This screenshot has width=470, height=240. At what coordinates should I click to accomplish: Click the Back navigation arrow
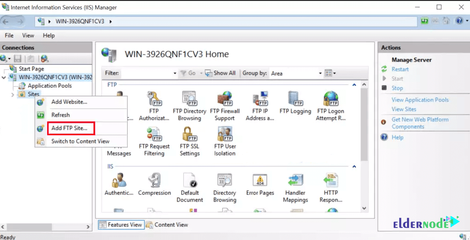[6, 22]
